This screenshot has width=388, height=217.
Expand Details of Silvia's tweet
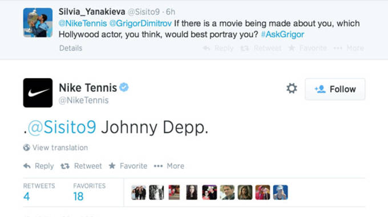(71, 48)
